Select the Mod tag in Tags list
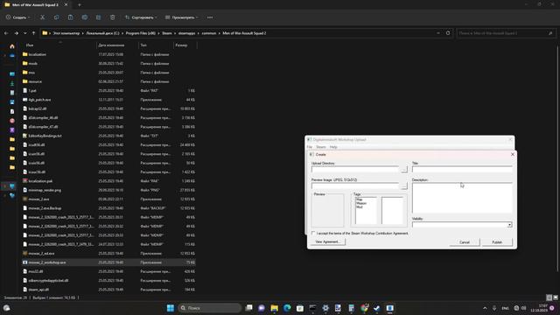This screenshot has height=315, width=560. tap(360, 206)
